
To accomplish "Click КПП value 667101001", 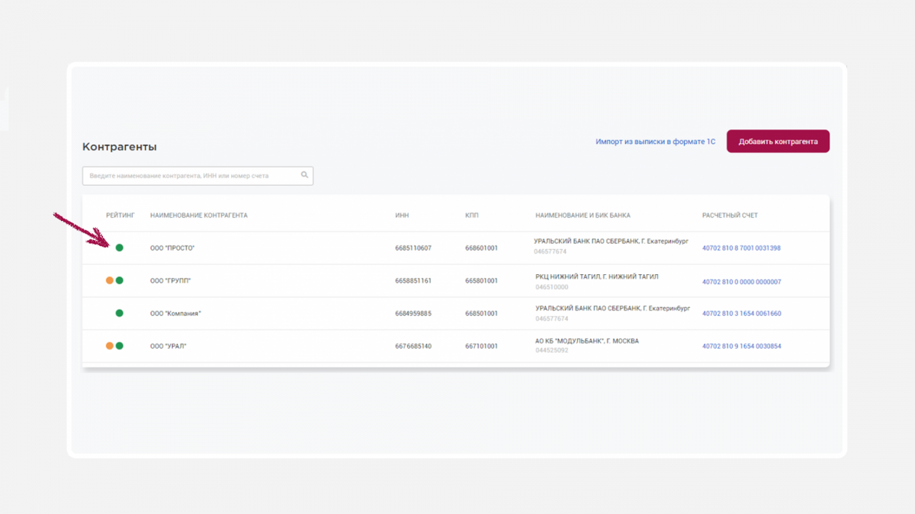I will click(481, 346).
